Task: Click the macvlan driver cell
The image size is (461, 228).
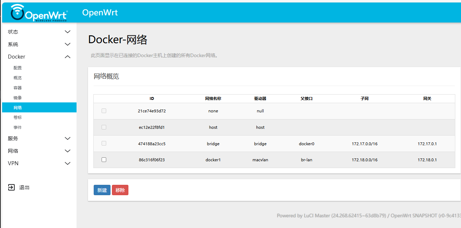Action: tap(260, 160)
